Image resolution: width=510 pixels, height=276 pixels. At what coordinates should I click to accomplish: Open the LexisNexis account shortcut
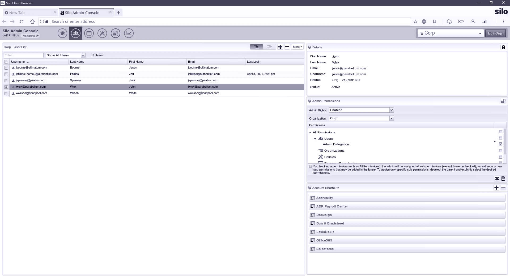[407, 232]
